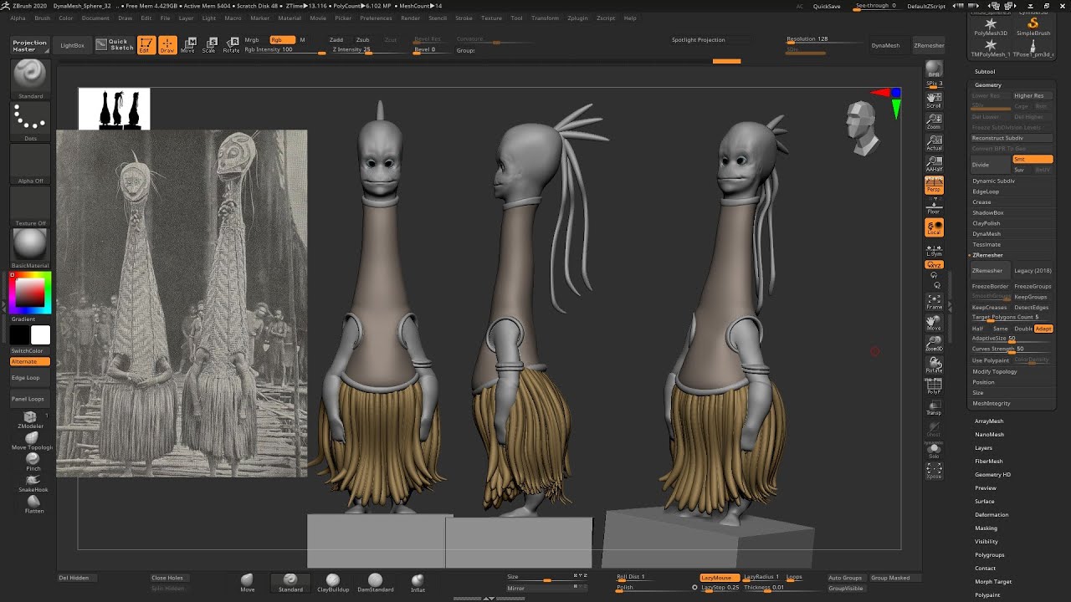1071x602 pixels.
Task: Select the Draw mode icon
Action: (167, 45)
